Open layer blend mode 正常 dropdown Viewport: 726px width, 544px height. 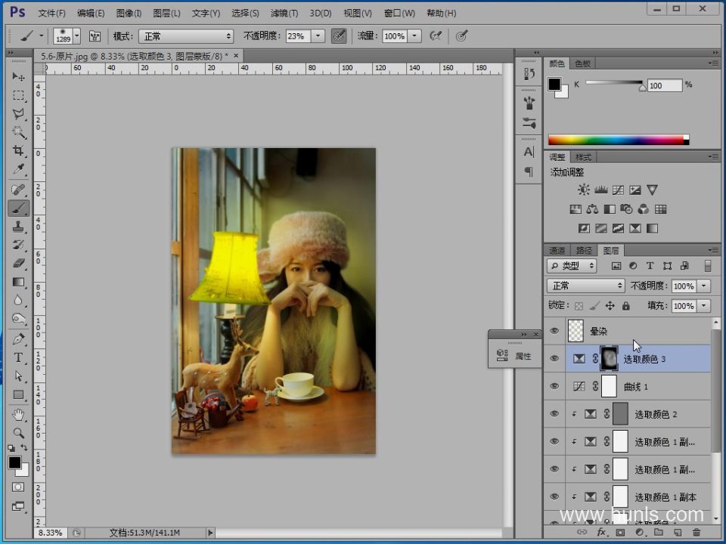click(x=585, y=286)
